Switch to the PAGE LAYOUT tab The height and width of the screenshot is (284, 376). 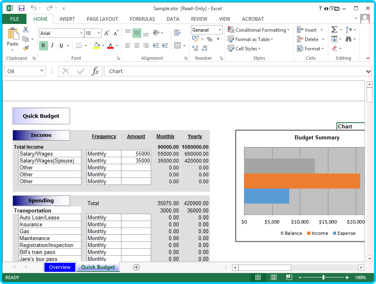[102, 19]
